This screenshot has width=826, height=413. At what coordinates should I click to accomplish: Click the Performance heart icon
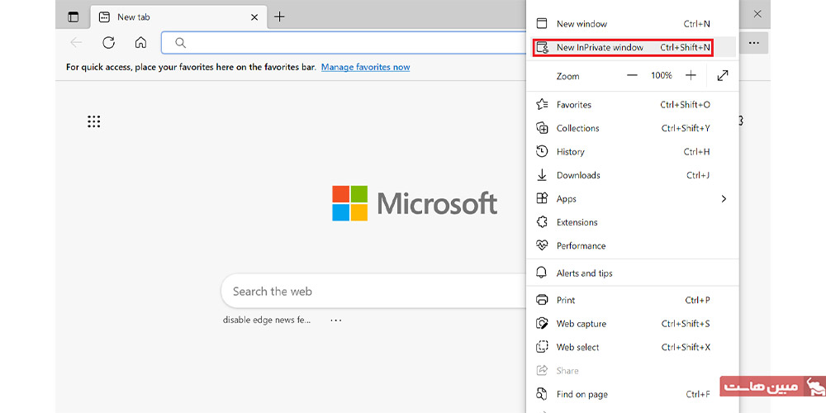tap(542, 245)
